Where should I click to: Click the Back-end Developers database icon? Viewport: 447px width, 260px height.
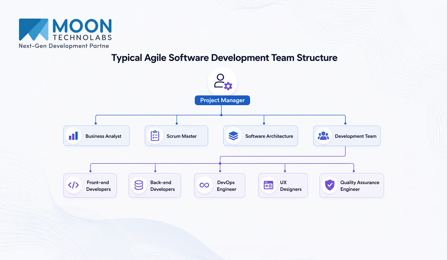139,185
